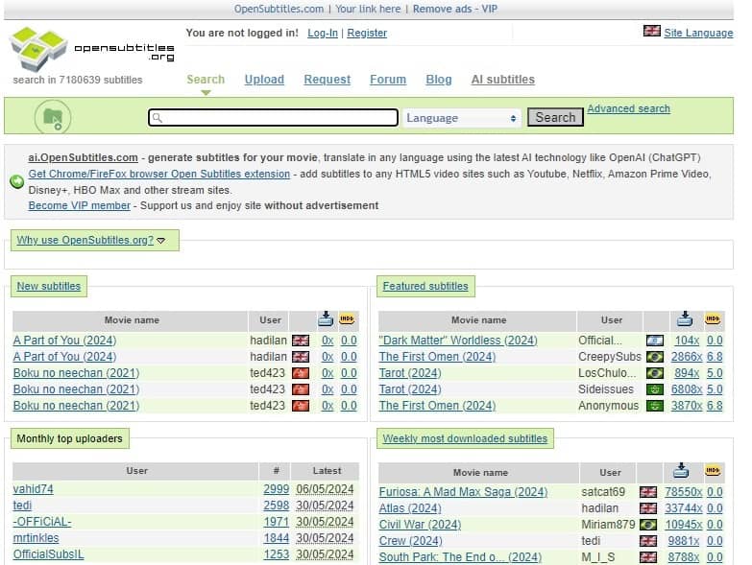This screenshot has width=752, height=565.
Task: Click the download icon in the Weekly most downloaded header
Action: click(x=681, y=471)
